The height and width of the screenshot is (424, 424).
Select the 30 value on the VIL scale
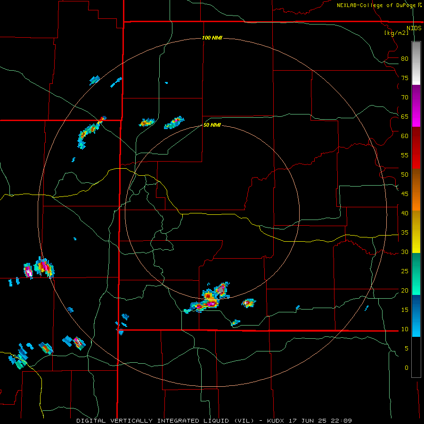405,252
